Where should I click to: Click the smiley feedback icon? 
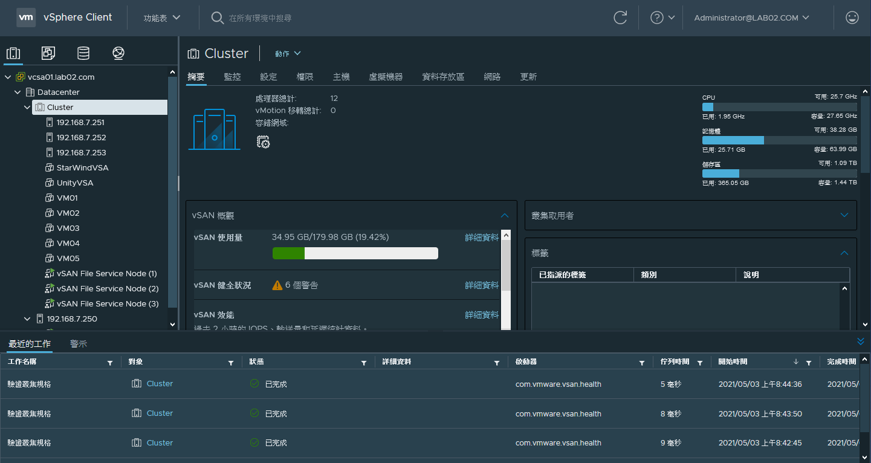(852, 18)
